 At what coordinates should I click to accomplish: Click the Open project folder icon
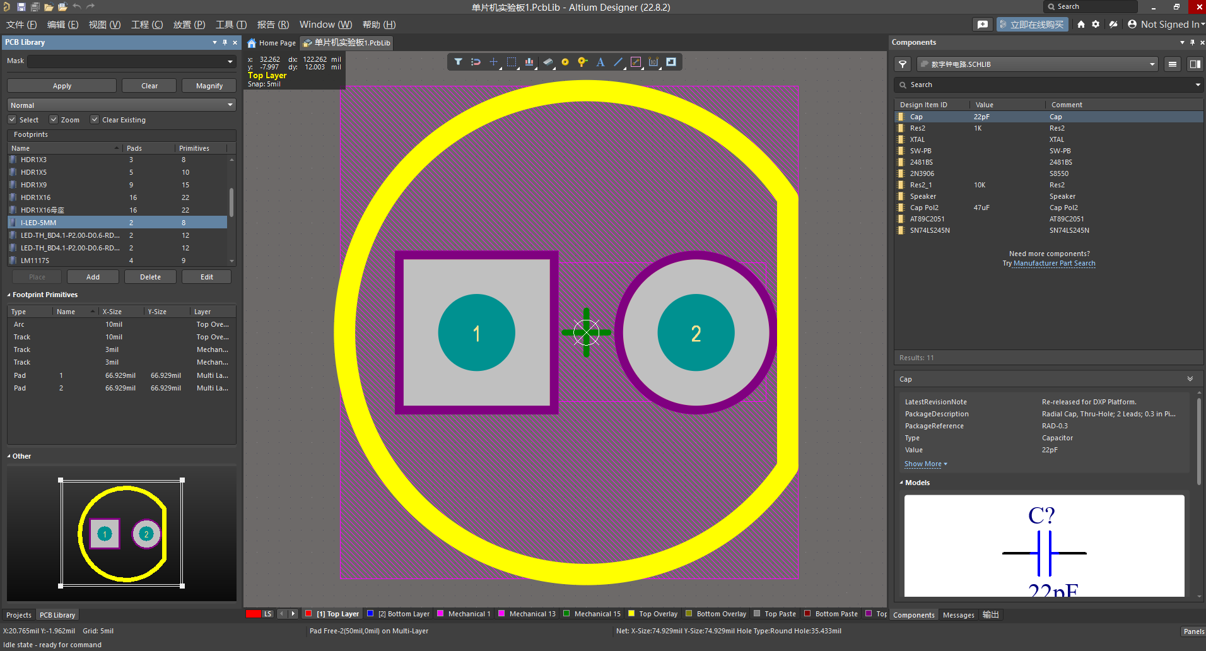click(62, 7)
